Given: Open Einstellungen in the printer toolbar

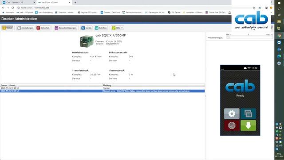Looking at the screenshot, I should (25, 28).
